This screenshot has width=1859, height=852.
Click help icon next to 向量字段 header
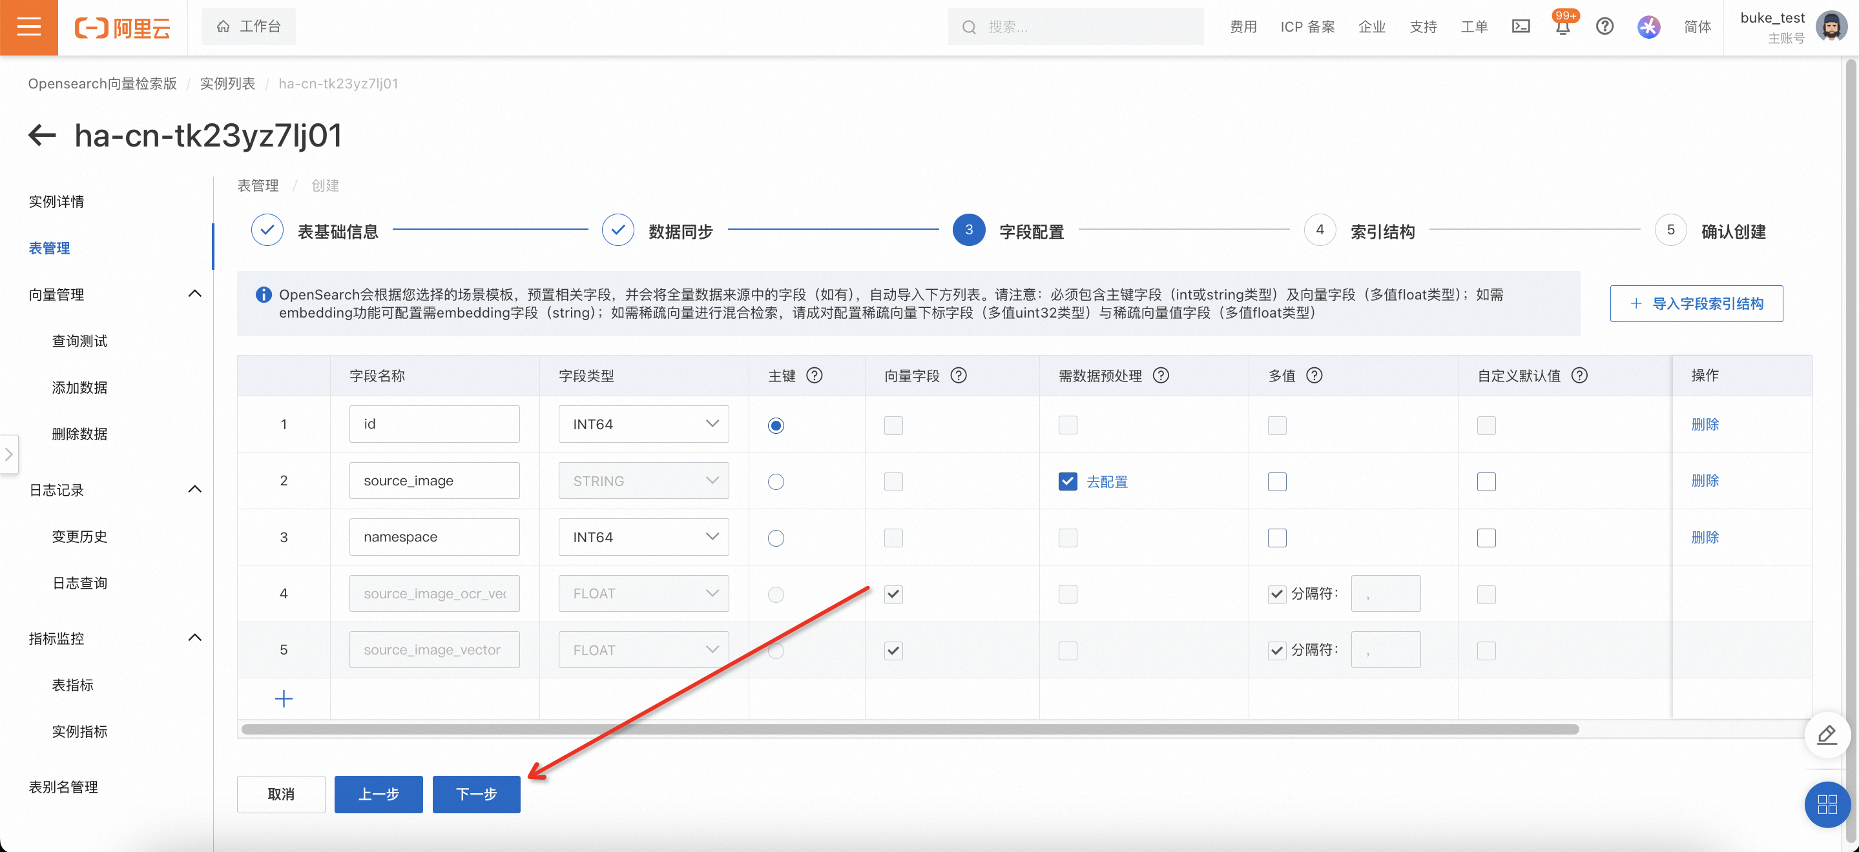tap(959, 375)
